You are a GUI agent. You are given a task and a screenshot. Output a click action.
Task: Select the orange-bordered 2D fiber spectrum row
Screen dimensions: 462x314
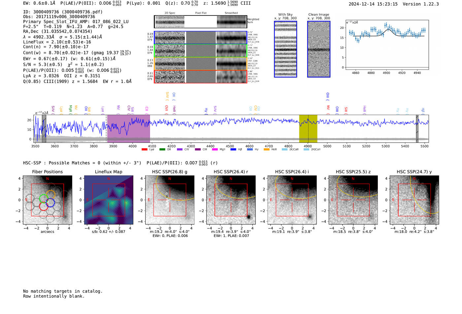(x=201, y=64)
